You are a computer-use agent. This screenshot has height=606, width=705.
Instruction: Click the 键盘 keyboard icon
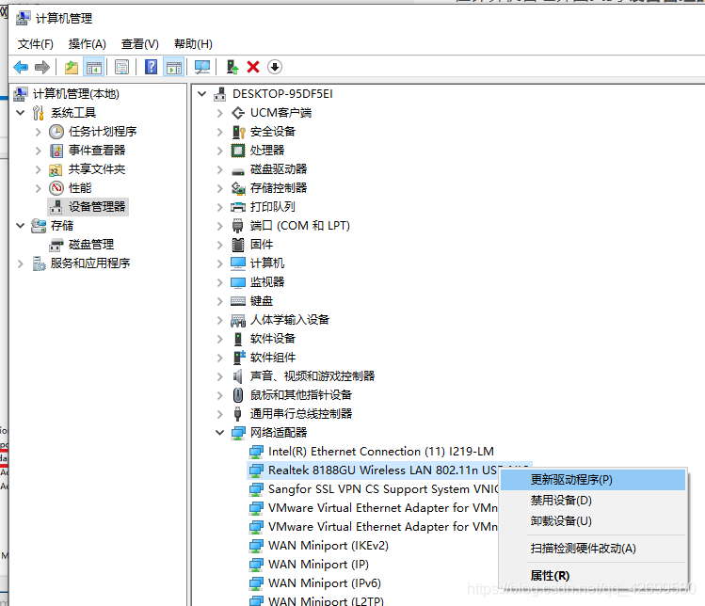tap(238, 301)
